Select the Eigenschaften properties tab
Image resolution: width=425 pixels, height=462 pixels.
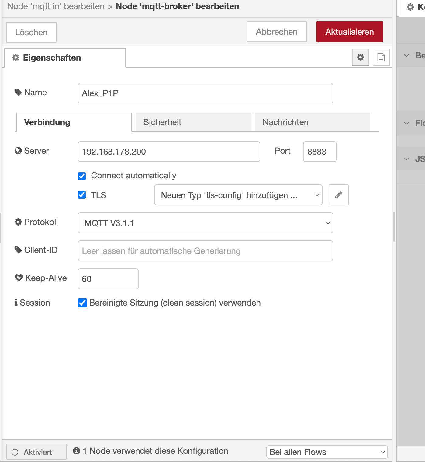pyautogui.click(x=65, y=58)
